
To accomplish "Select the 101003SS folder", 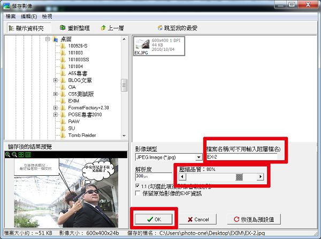I will 79,59.
